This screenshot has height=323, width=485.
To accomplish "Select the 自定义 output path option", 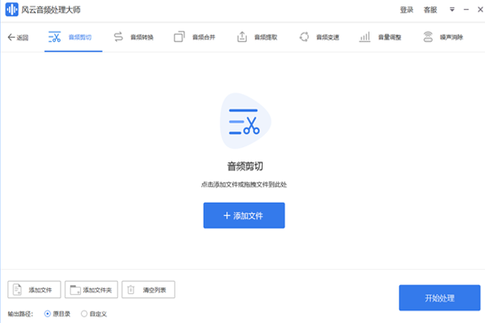I will pos(85,313).
